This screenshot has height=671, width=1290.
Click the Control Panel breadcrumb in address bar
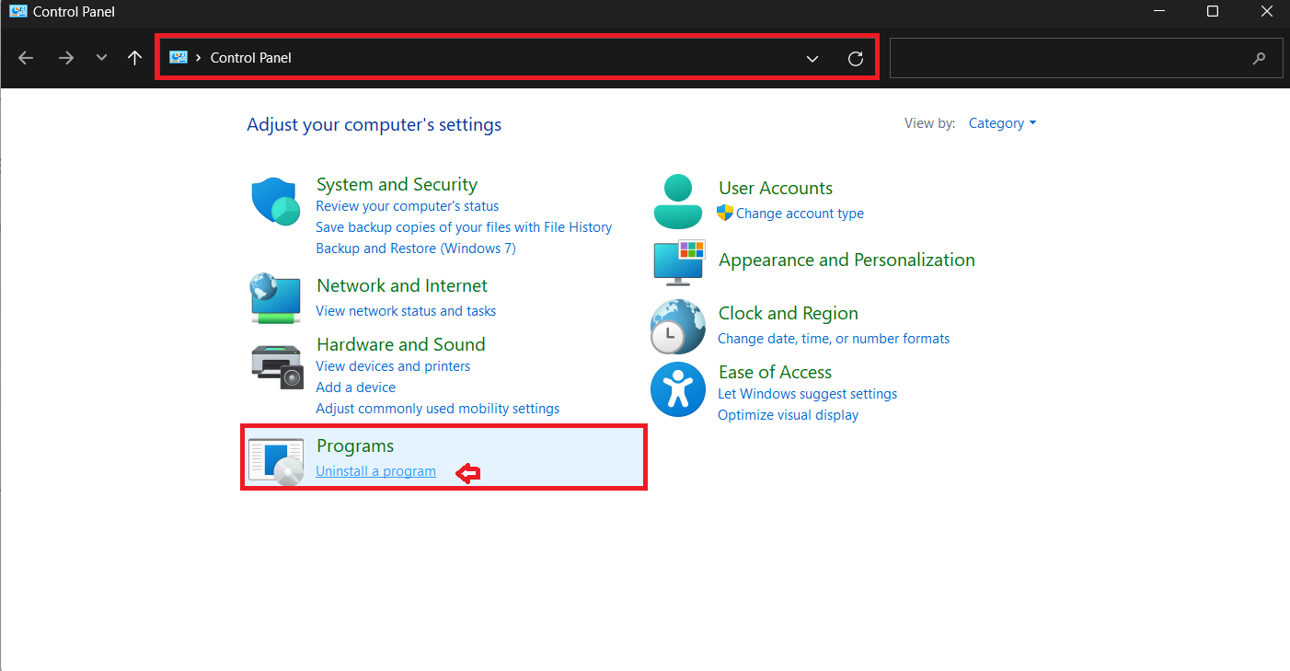(251, 58)
